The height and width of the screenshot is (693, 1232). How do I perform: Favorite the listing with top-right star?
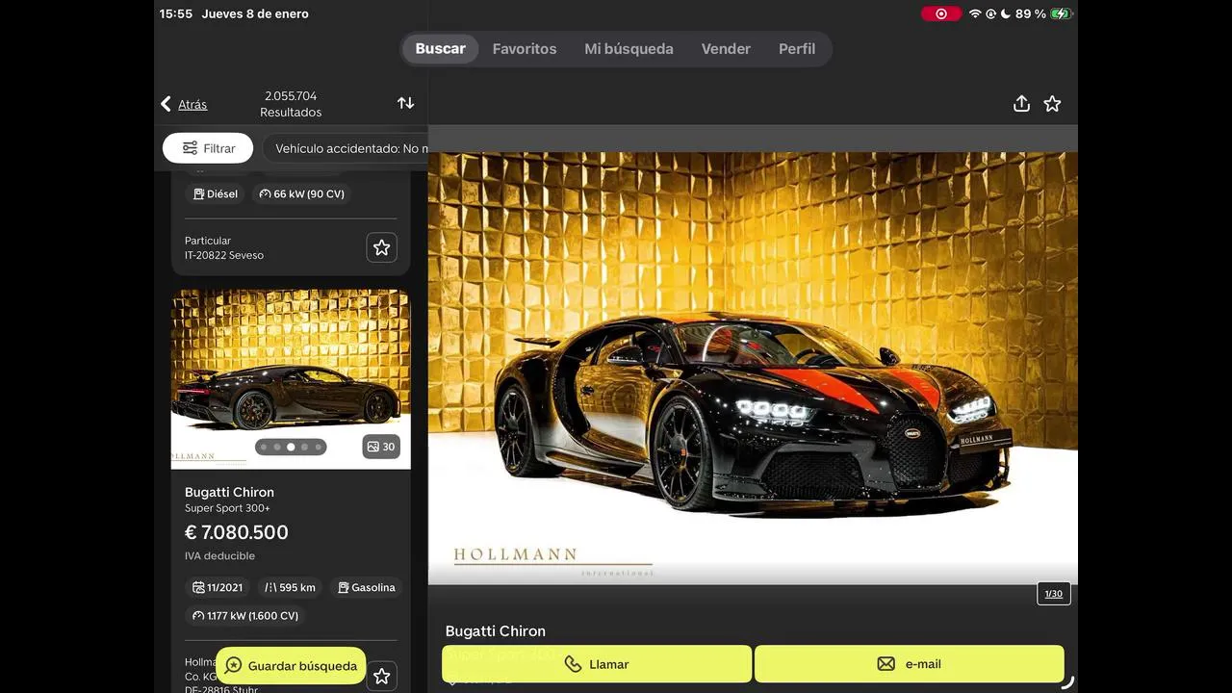point(1052,103)
